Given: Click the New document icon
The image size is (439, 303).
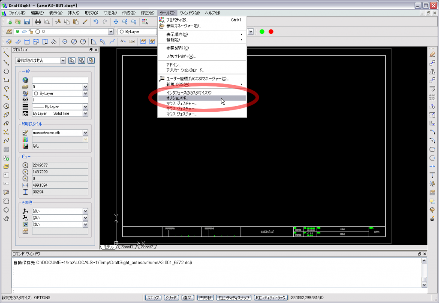Looking at the screenshot, I should click(x=9, y=22).
